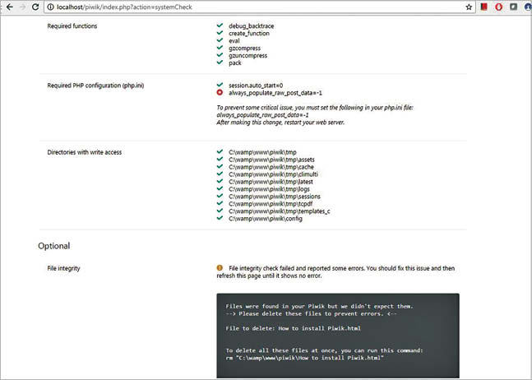Viewport: 532px width, 380px height.
Task: Reload the system check page
Action: click(35, 7)
